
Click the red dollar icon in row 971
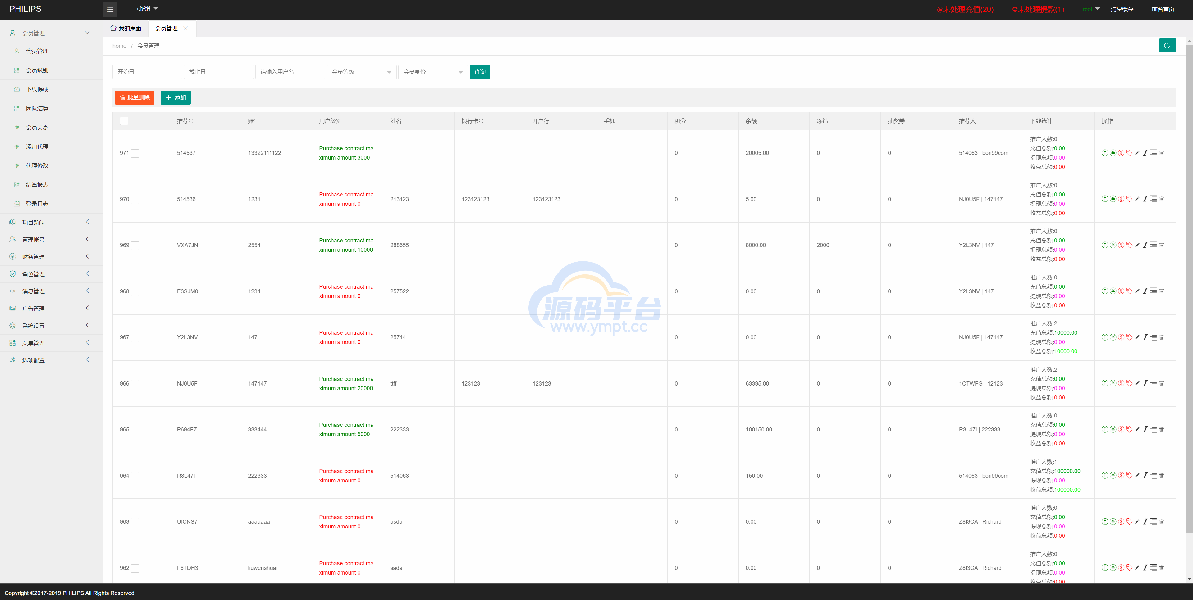pos(1121,153)
